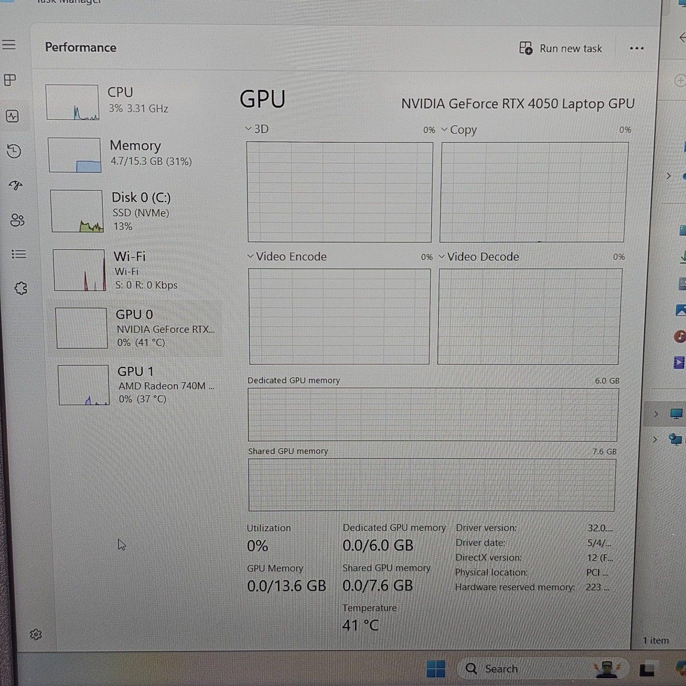Image resolution: width=686 pixels, height=686 pixels.
Task: Click the NVIDIA GeForce RTX 4050 Laptop GPU title
Action: point(518,104)
